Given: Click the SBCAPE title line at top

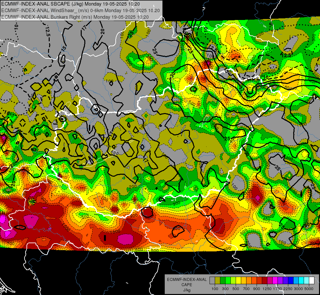Looking at the screenshot, I should click(71, 4).
